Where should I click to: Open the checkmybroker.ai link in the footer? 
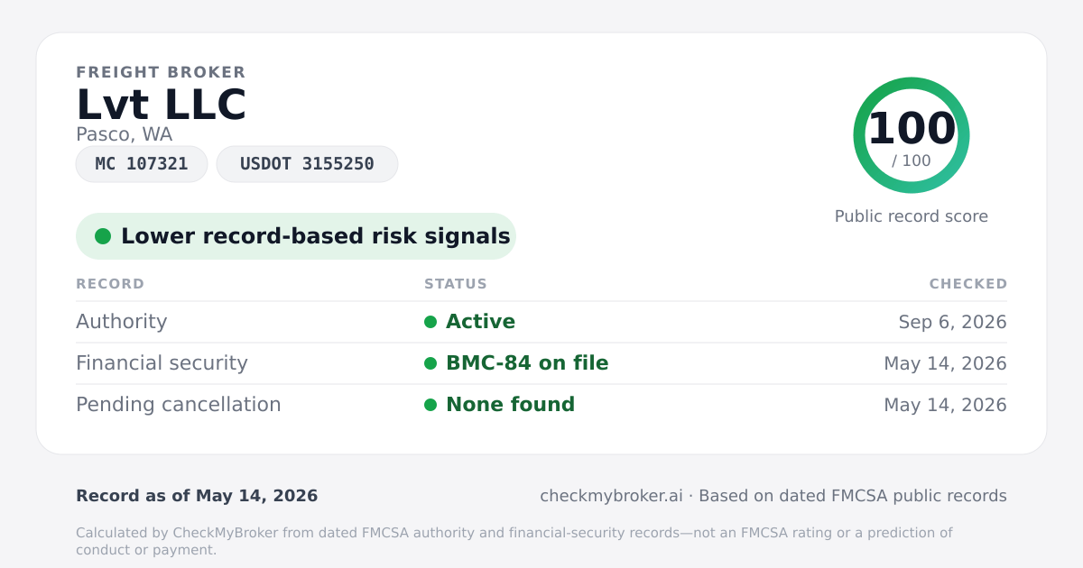tap(611, 496)
